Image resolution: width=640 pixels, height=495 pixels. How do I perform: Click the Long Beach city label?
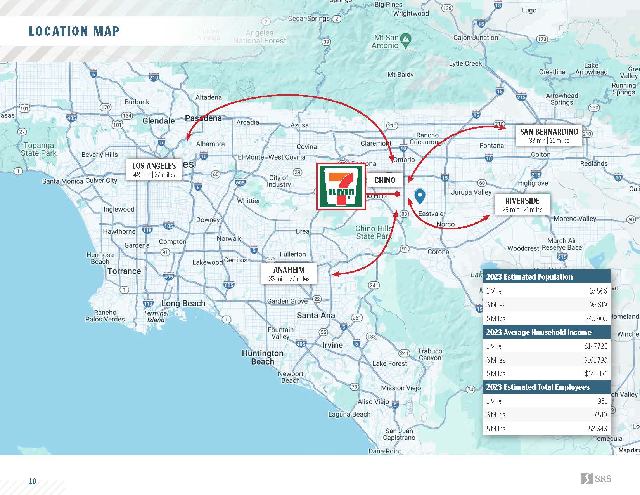tap(183, 304)
